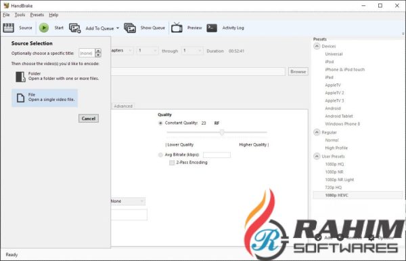
Task: Select the AppleTV preset
Action: 333,85
